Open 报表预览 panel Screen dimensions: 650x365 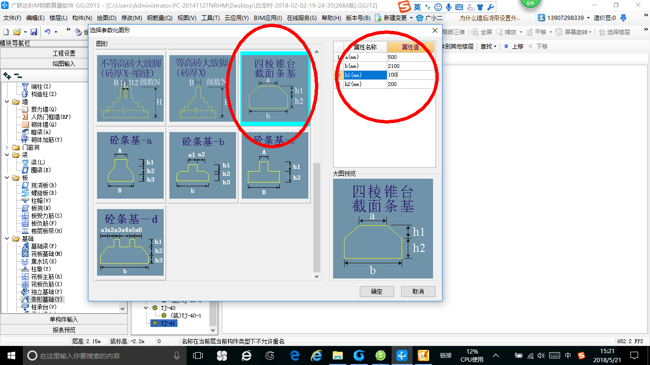[64, 330]
